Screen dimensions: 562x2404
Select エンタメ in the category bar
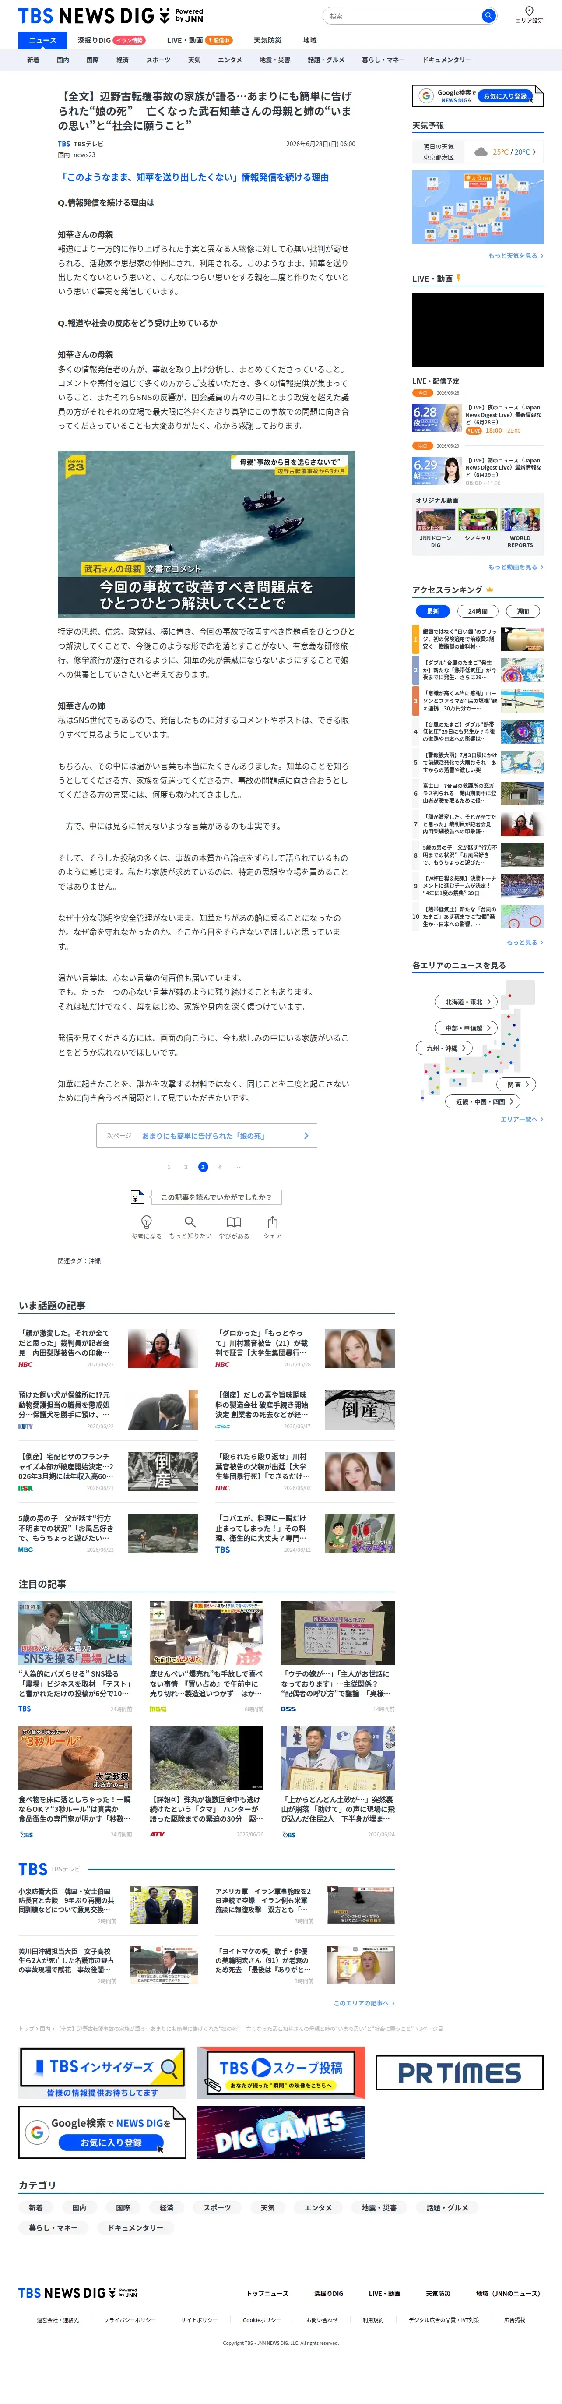(230, 60)
